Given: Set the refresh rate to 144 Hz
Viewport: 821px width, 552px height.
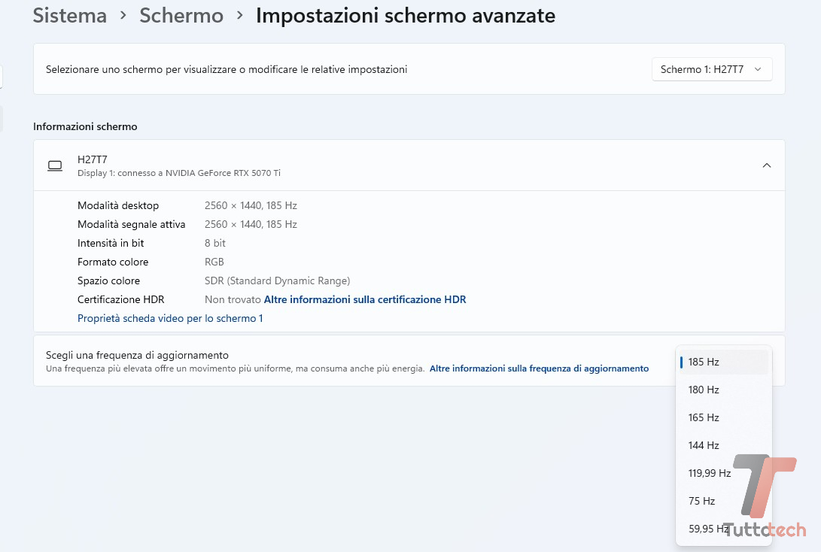Looking at the screenshot, I should tap(704, 445).
